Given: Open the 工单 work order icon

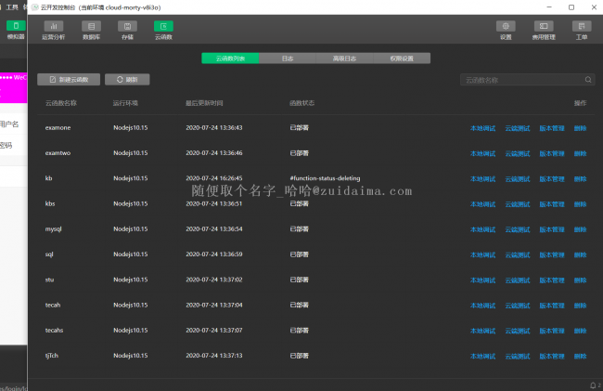Looking at the screenshot, I should [x=581, y=30].
